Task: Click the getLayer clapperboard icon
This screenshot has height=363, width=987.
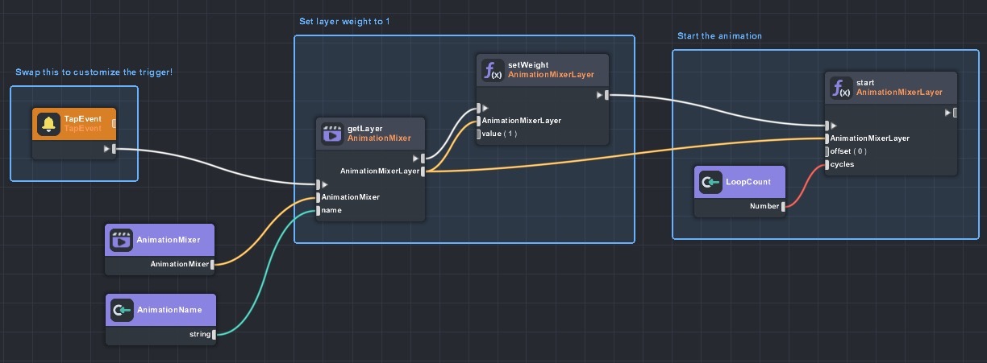Action: tap(331, 134)
